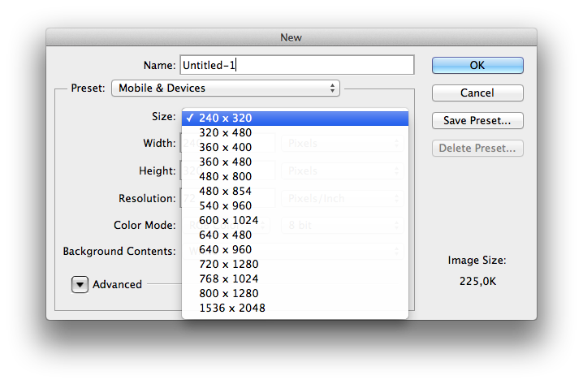This screenshot has height=384, width=583.
Task: Expand the Advanced disclosure arrow
Action: [x=80, y=284]
